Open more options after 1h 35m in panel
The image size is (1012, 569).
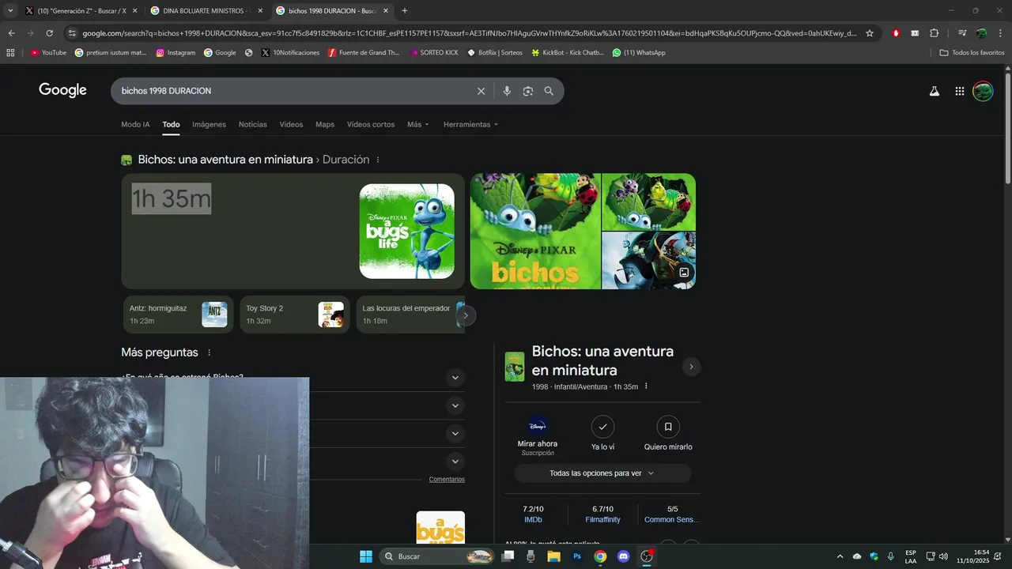tap(646, 386)
